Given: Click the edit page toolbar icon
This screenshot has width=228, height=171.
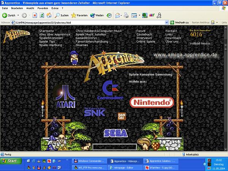Looking at the screenshot, I should click(134, 15).
